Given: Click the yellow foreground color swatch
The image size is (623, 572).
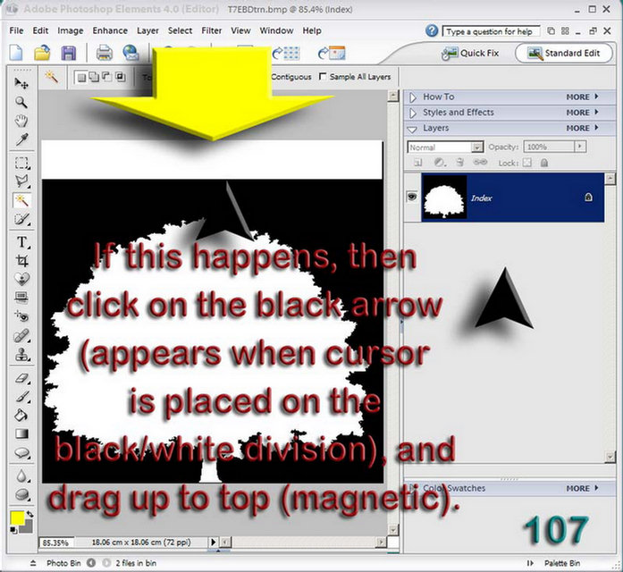Looking at the screenshot, I should (17, 518).
